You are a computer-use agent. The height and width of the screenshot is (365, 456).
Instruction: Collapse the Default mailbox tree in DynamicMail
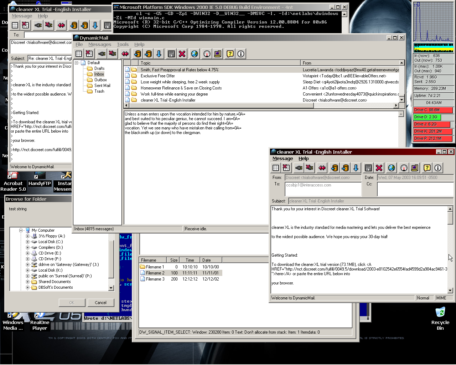click(76, 63)
